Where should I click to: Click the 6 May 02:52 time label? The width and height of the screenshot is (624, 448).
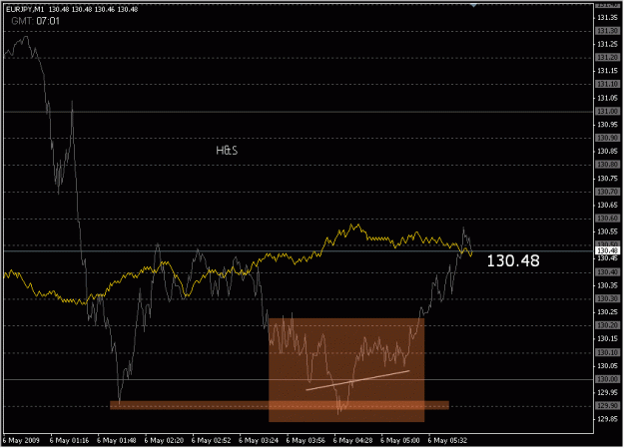pos(211,440)
